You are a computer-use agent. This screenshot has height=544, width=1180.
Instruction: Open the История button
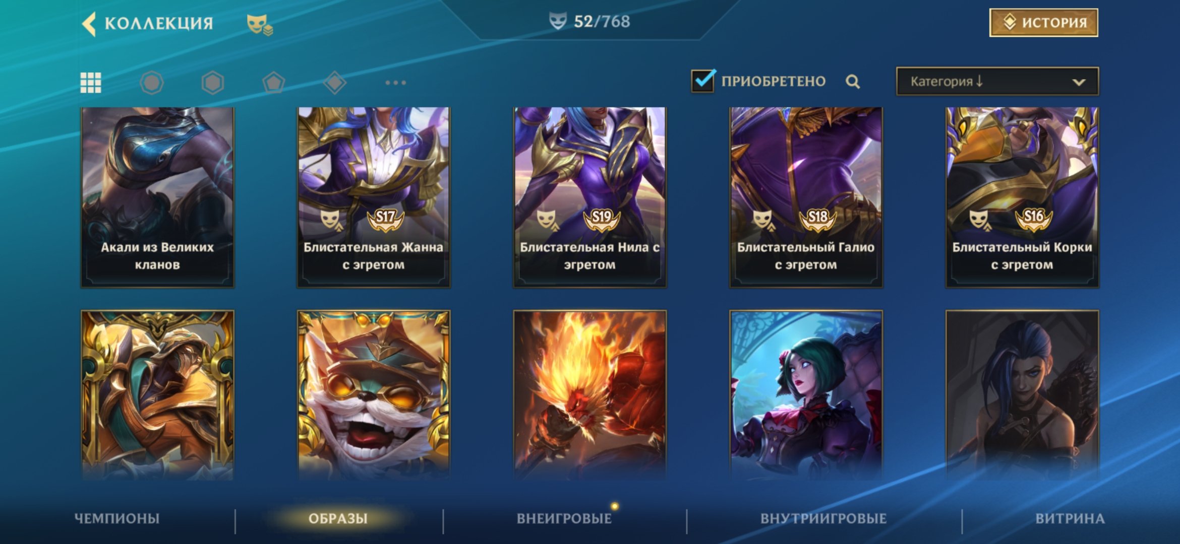tap(1044, 23)
